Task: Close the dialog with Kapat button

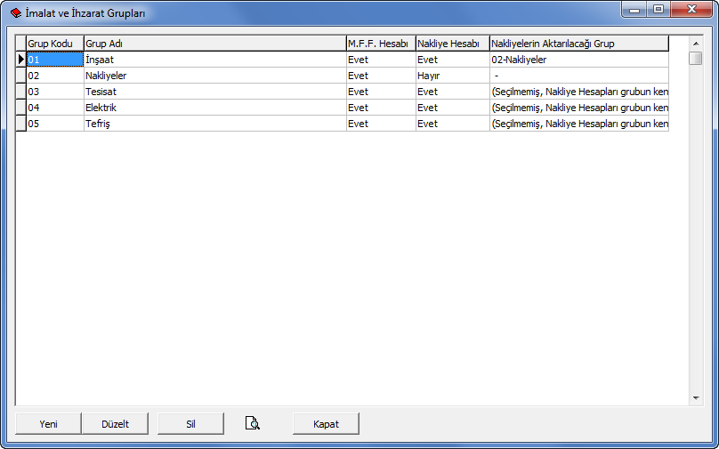Action: click(x=326, y=424)
